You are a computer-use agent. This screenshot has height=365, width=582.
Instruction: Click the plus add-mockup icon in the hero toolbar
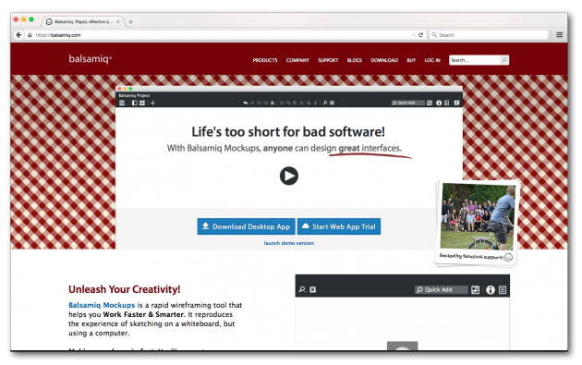click(153, 103)
